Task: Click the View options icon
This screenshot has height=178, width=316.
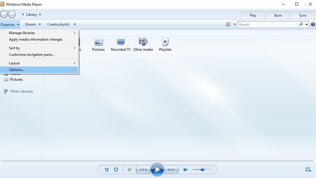Action: point(228,24)
